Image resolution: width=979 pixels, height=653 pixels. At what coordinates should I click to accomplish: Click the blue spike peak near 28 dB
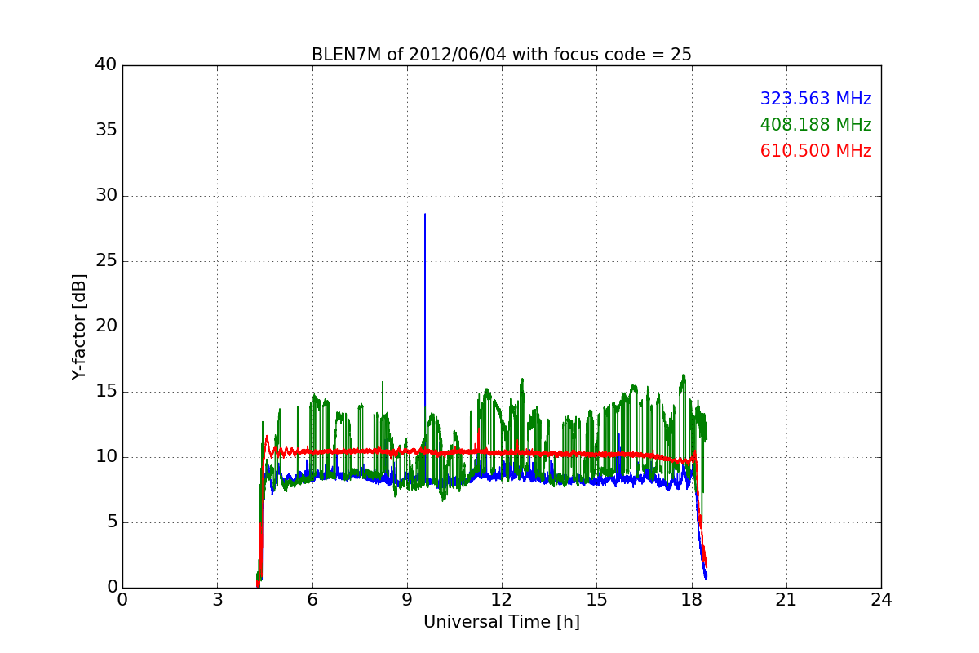[x=425, y=215]
